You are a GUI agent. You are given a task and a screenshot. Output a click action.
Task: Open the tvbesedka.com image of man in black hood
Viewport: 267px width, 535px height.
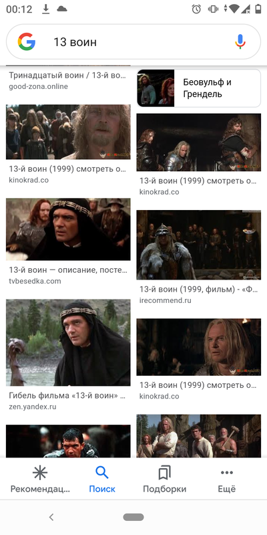[68, 229]
